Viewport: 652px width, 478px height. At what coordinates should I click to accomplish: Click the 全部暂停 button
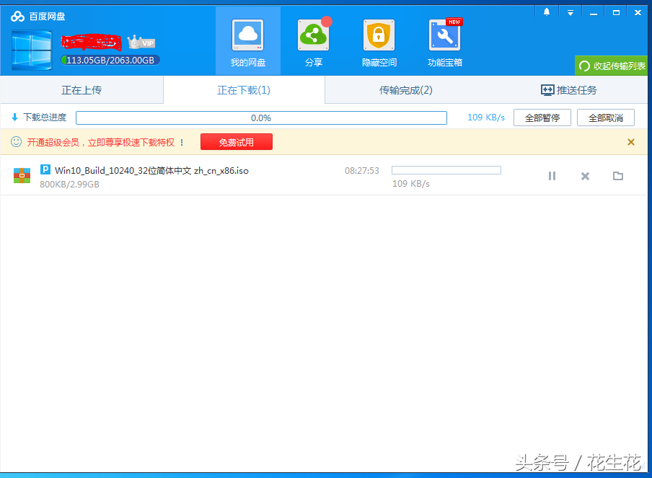coord(542,118)
